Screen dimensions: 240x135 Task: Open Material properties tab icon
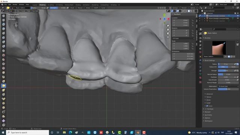[200, 78]
